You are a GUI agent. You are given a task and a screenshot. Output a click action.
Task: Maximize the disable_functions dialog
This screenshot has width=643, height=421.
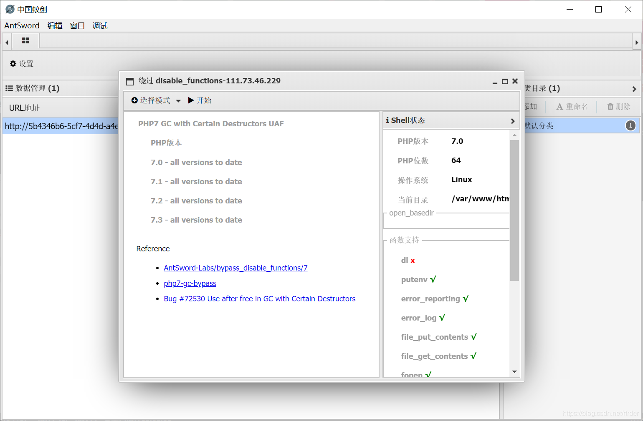pyautogui.click(x=505, y=81)
